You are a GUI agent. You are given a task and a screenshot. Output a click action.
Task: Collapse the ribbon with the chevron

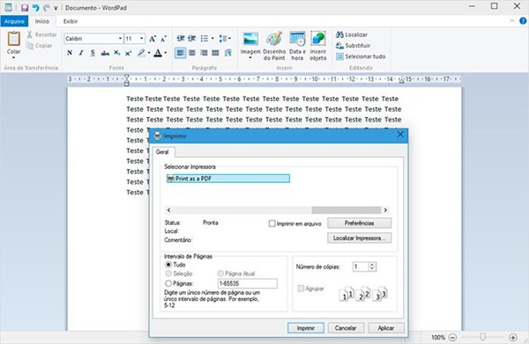click(511, 21)
